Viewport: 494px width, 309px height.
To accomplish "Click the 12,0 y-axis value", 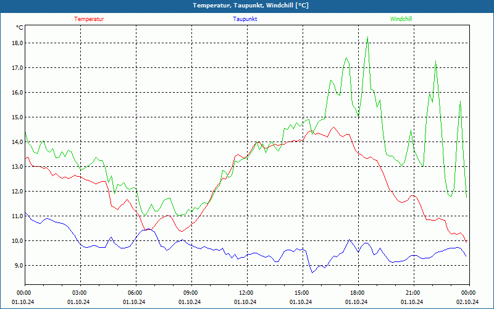I will point(19,192).
